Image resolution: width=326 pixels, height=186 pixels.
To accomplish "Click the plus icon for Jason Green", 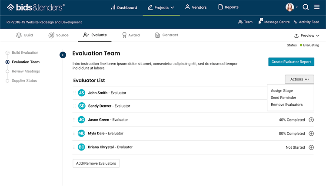I will [311, 120].
